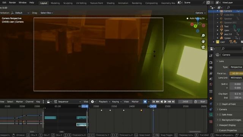243x137 pixels.
Task: Toggle the свет collection exclude checkbox
Action: tap(242, 42)
